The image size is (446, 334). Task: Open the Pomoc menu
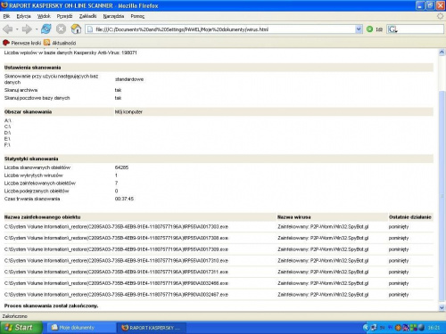(x=137, y=16)
